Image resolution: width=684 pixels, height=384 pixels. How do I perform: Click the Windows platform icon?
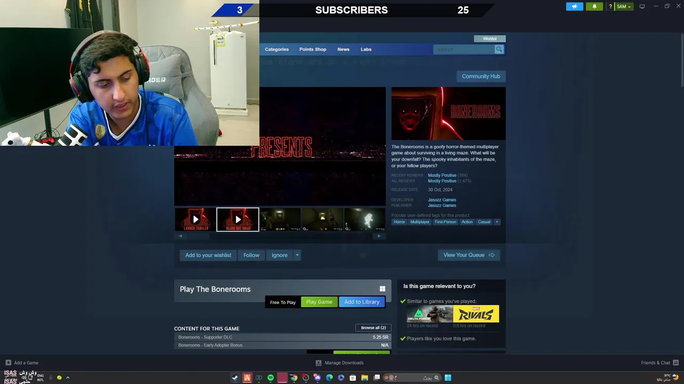point(382,289)
